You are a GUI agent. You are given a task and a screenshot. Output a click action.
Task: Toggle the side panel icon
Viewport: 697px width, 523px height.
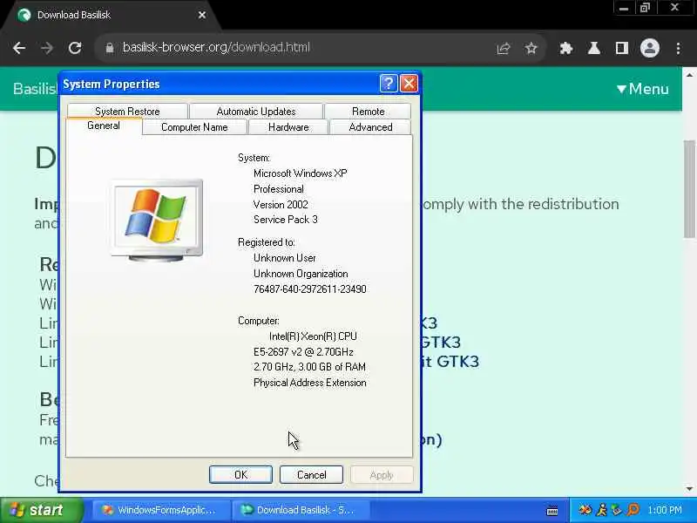[621, 48]
